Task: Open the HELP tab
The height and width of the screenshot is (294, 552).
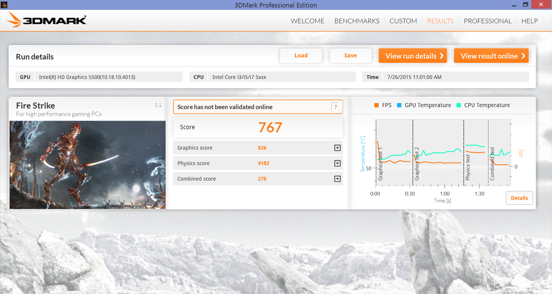Action: coord(530,21)
